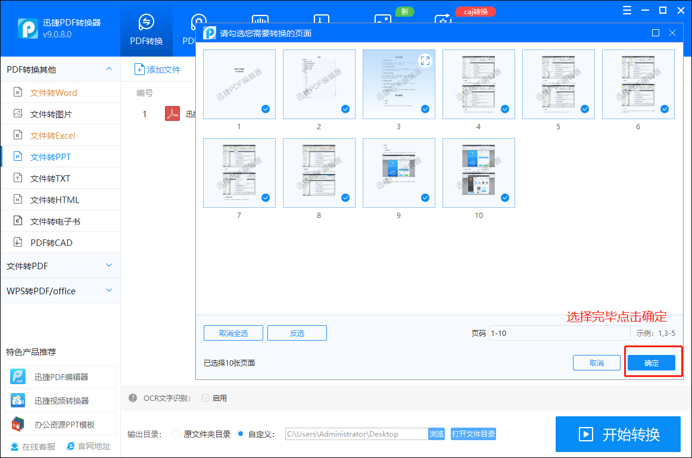The image size is (692, 458).
Task: Click the OCR文字识别 help question icon
Action: pyautogui.click(x=132, y=398)
